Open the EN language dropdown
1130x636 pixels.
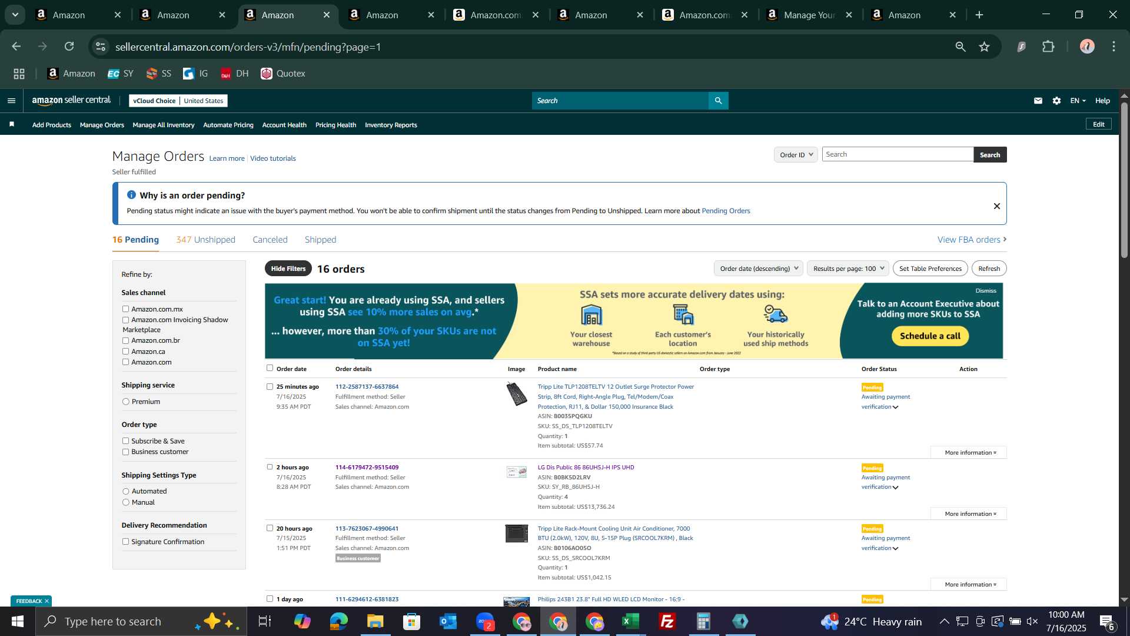1078,101
